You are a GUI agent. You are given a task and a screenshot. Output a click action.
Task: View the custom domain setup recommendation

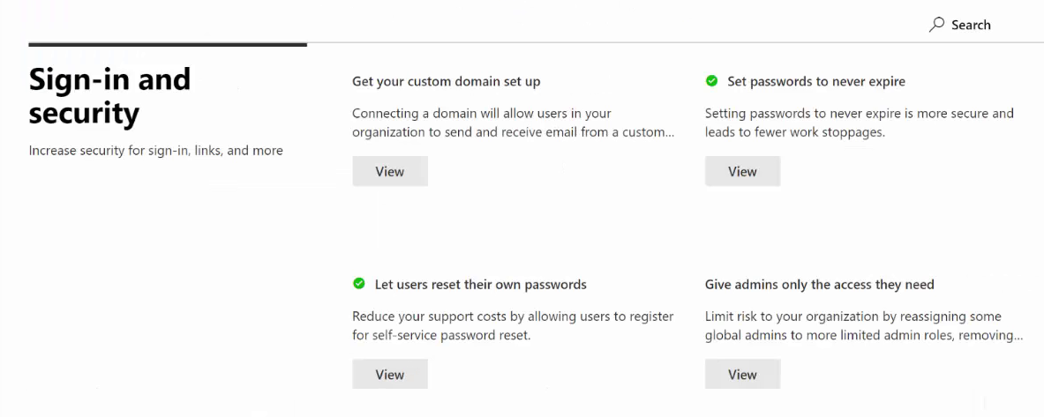[389, 172]
